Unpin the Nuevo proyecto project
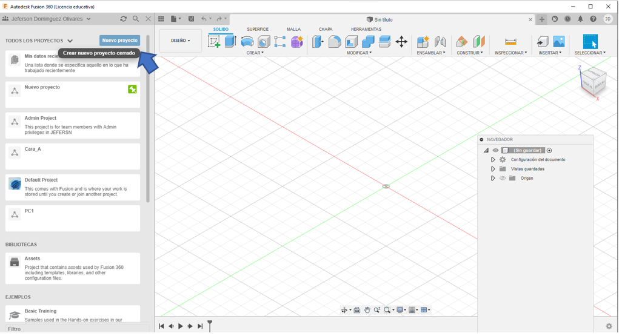Image resolution: width=619 pixels, height=336 pixels. [132, 89]
